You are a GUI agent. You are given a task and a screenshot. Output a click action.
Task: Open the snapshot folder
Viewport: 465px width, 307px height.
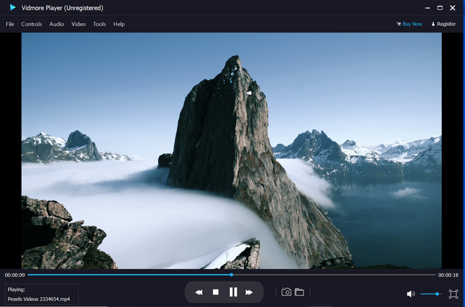299,292
